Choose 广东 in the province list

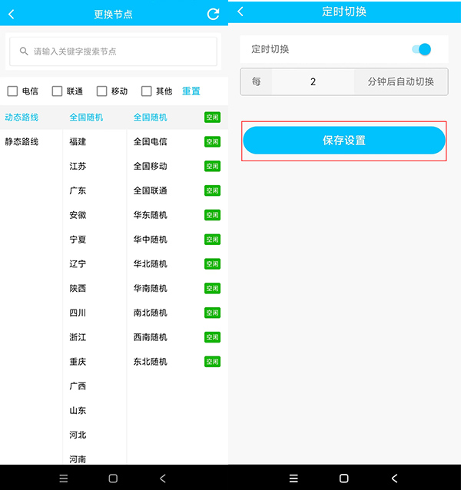pyautogui.click(x=78, y=190)
